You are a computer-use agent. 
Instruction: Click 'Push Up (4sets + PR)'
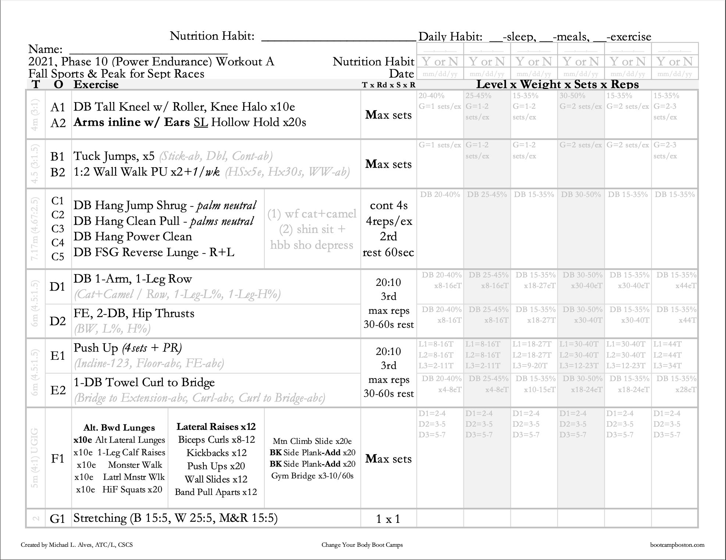128,348
